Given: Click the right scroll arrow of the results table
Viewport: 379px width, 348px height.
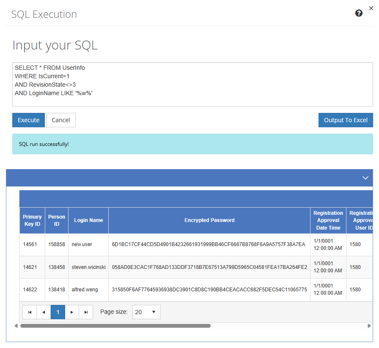Looking at the screenshot, I should pyautogui.click(x=369, y=326).
